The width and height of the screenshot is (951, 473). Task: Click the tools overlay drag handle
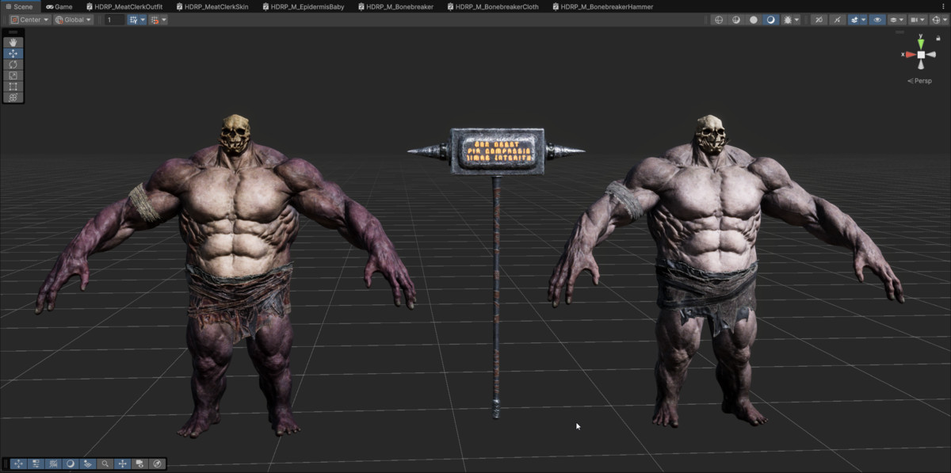(x=13, y=32)
